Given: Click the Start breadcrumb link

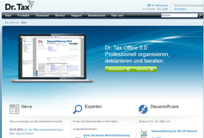Looking at the screenshot, I should pos(24,22).
